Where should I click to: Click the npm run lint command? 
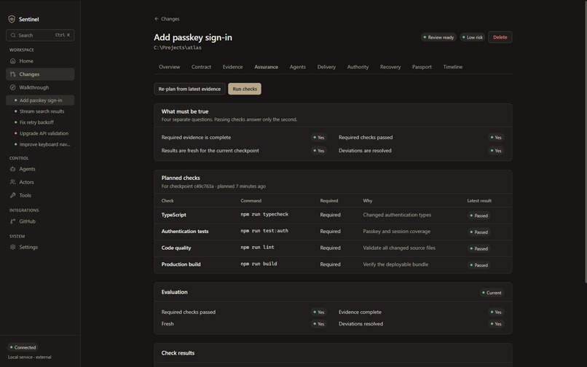(x=257, y=247)
